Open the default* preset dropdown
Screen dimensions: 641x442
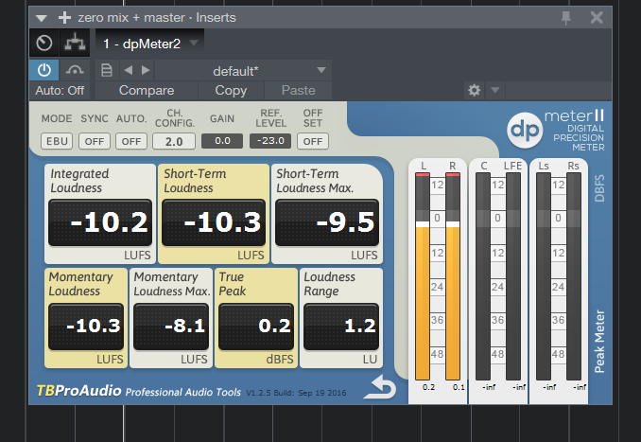(x=243, y=71)
